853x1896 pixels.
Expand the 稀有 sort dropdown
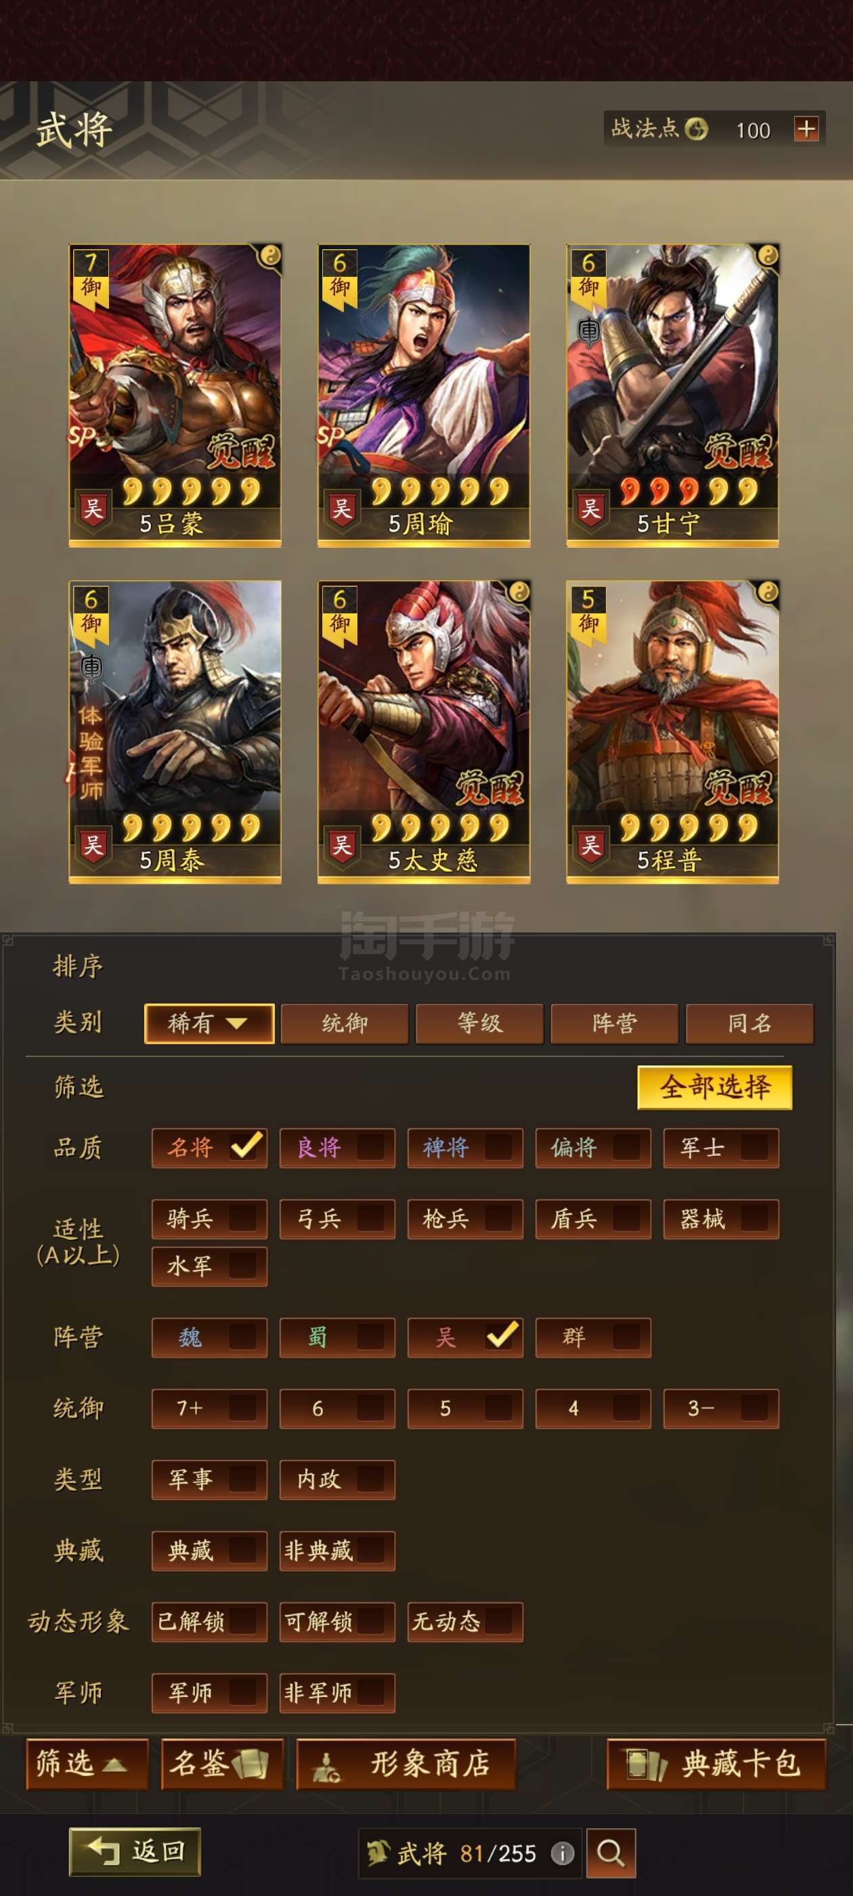click(x=210, y=1023)
